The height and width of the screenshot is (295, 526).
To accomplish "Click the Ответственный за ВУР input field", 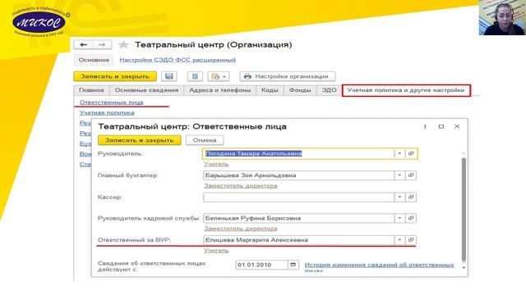I will (x=298, y=240).
